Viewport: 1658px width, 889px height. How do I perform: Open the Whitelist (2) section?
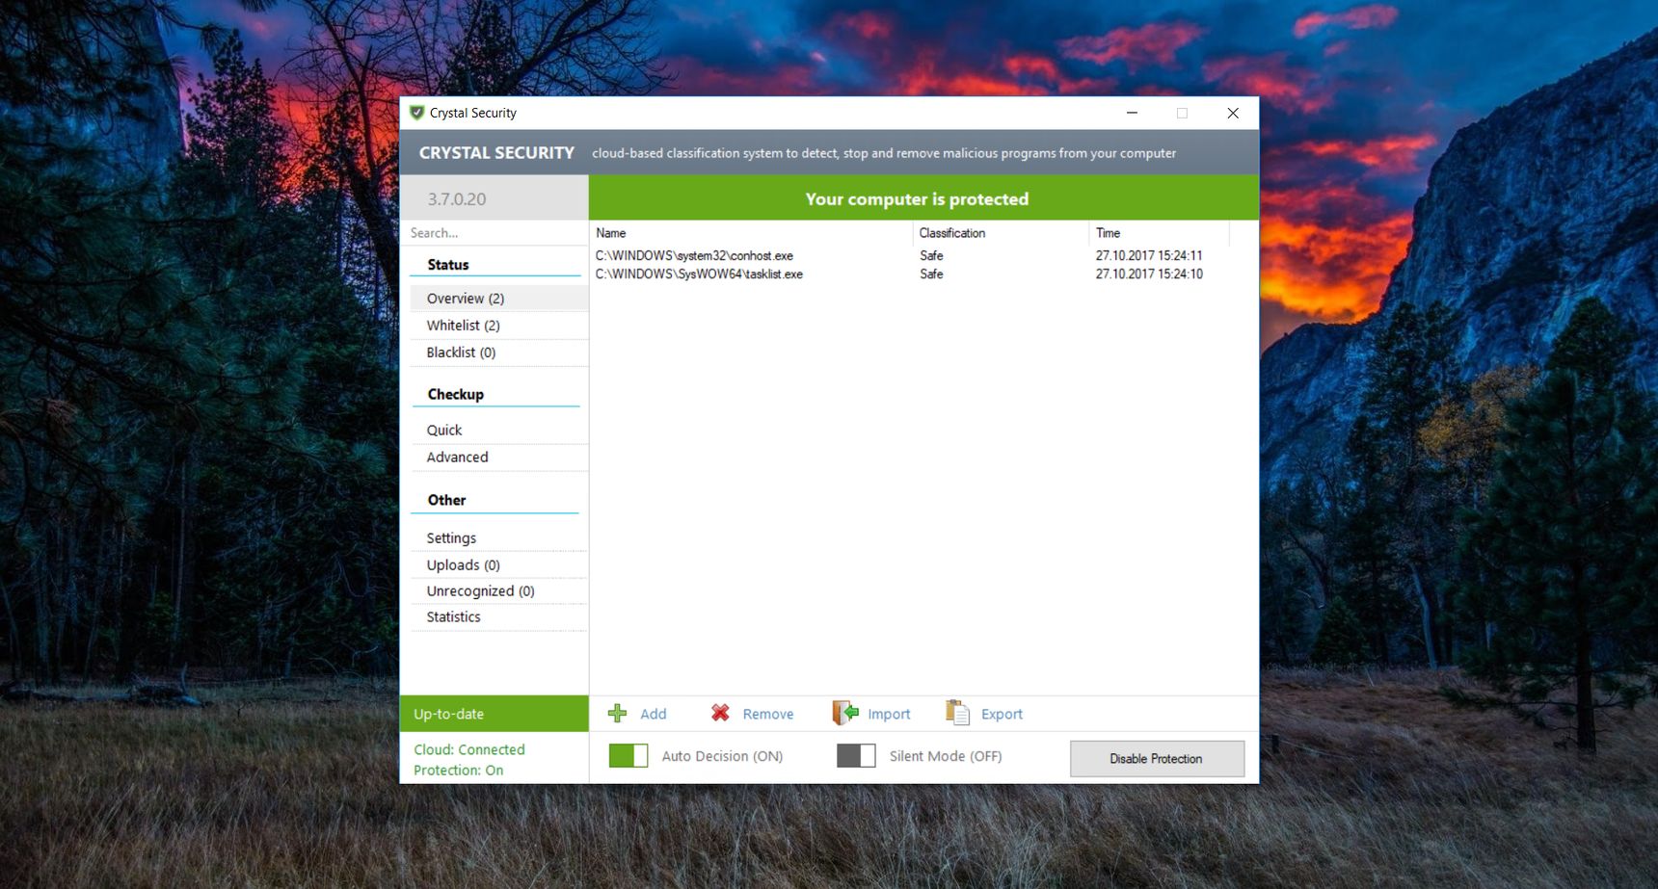click(498, 326)
